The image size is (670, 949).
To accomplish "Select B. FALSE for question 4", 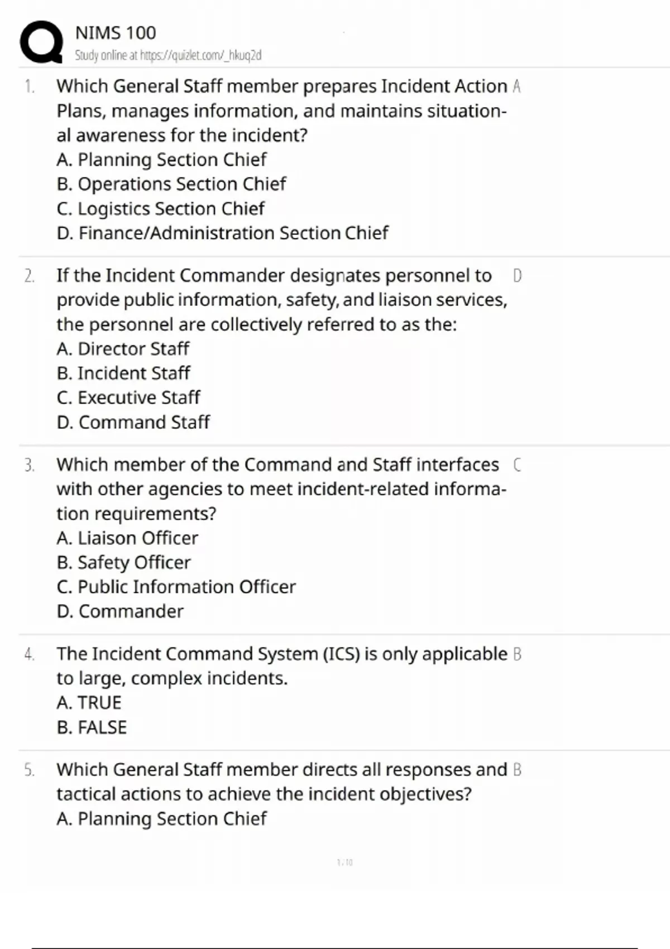I will pyautogui.click(x=92, y=727).
